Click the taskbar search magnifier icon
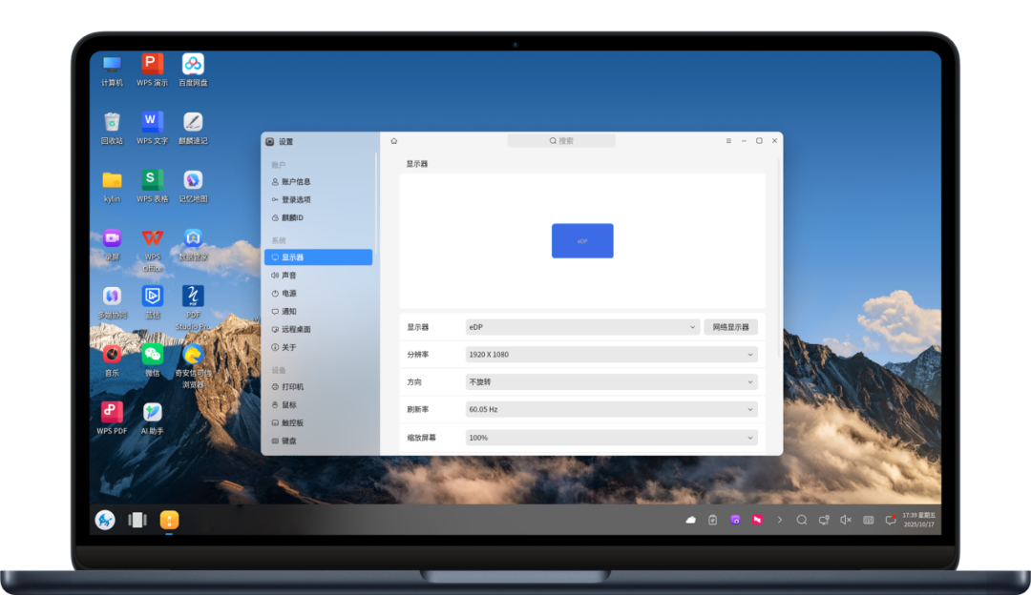The image size is (1031, 595). (x=802, y=520)
